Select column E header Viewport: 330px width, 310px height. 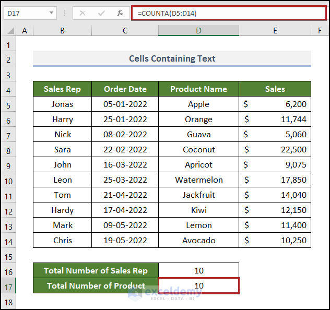(275, 31)
